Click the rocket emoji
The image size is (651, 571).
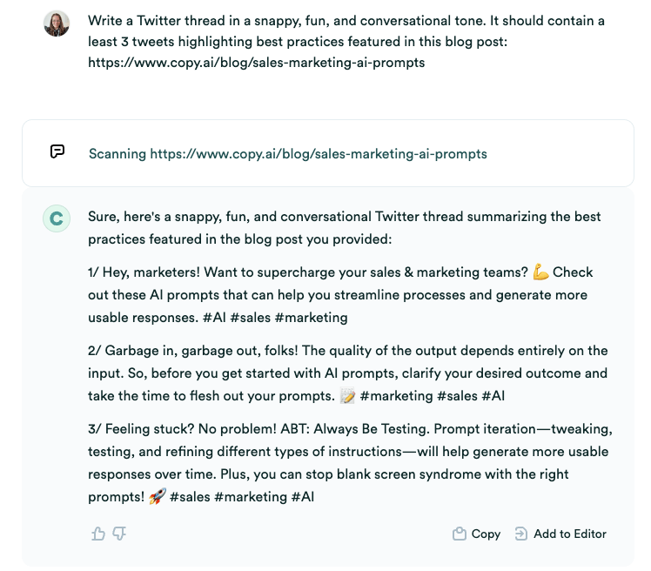[x=157, y=497]
